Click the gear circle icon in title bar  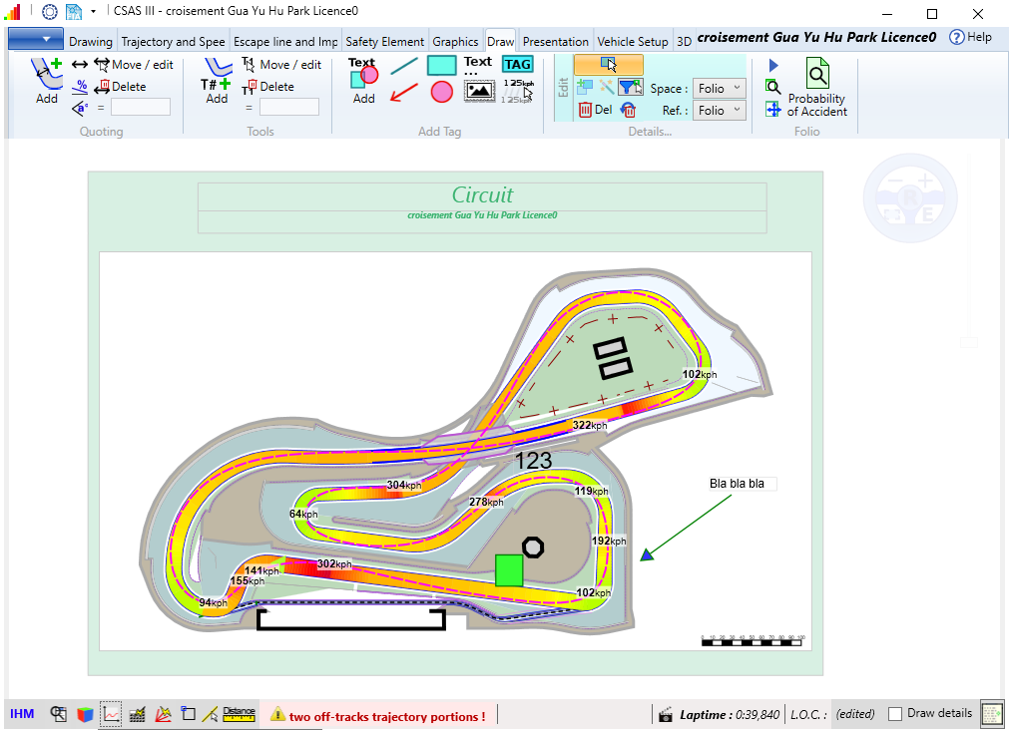[50, 12]
